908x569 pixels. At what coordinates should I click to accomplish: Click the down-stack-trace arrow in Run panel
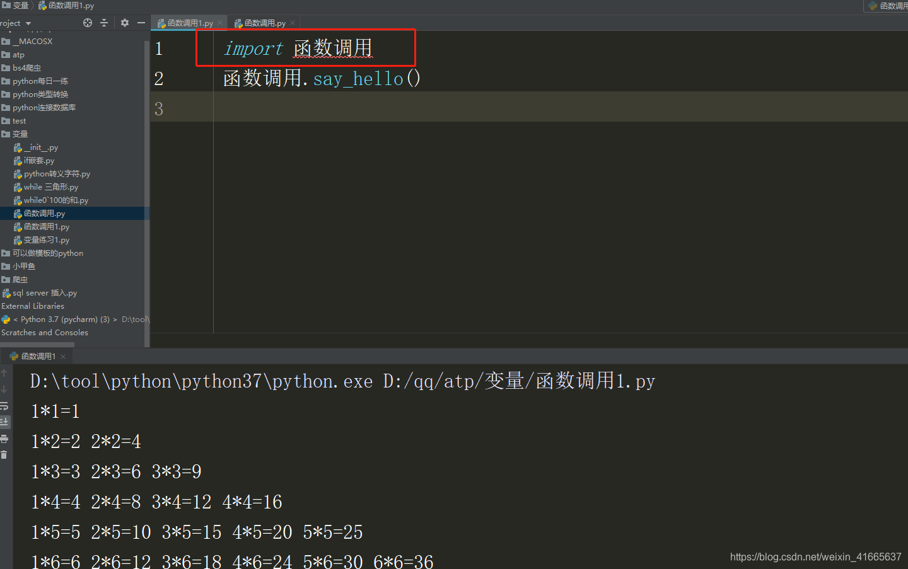(4, 389)
